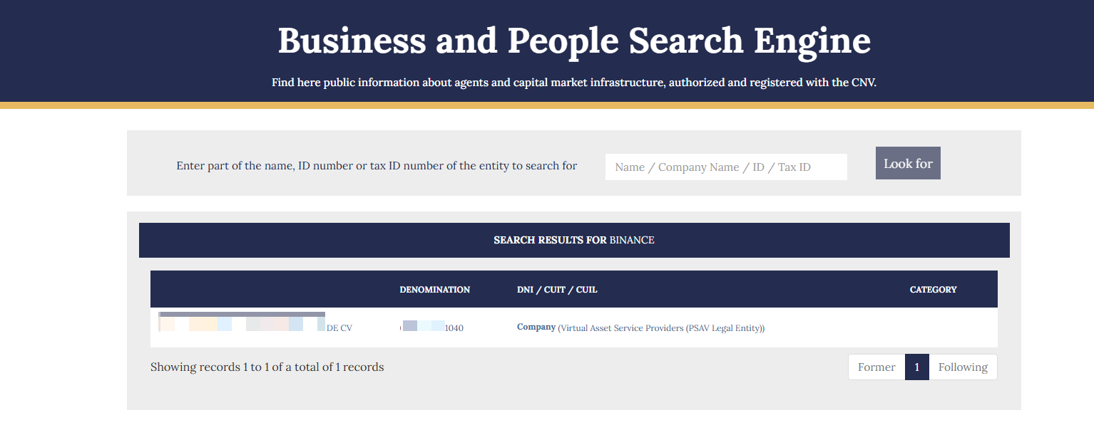Click the Enter part of the name instruction
The image size is (1094, 425).
[377, 166]
